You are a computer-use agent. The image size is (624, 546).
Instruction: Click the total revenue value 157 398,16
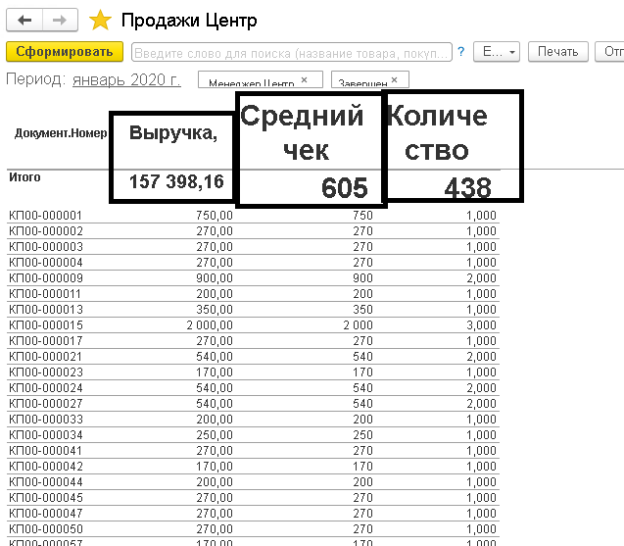tap(176, 181)
